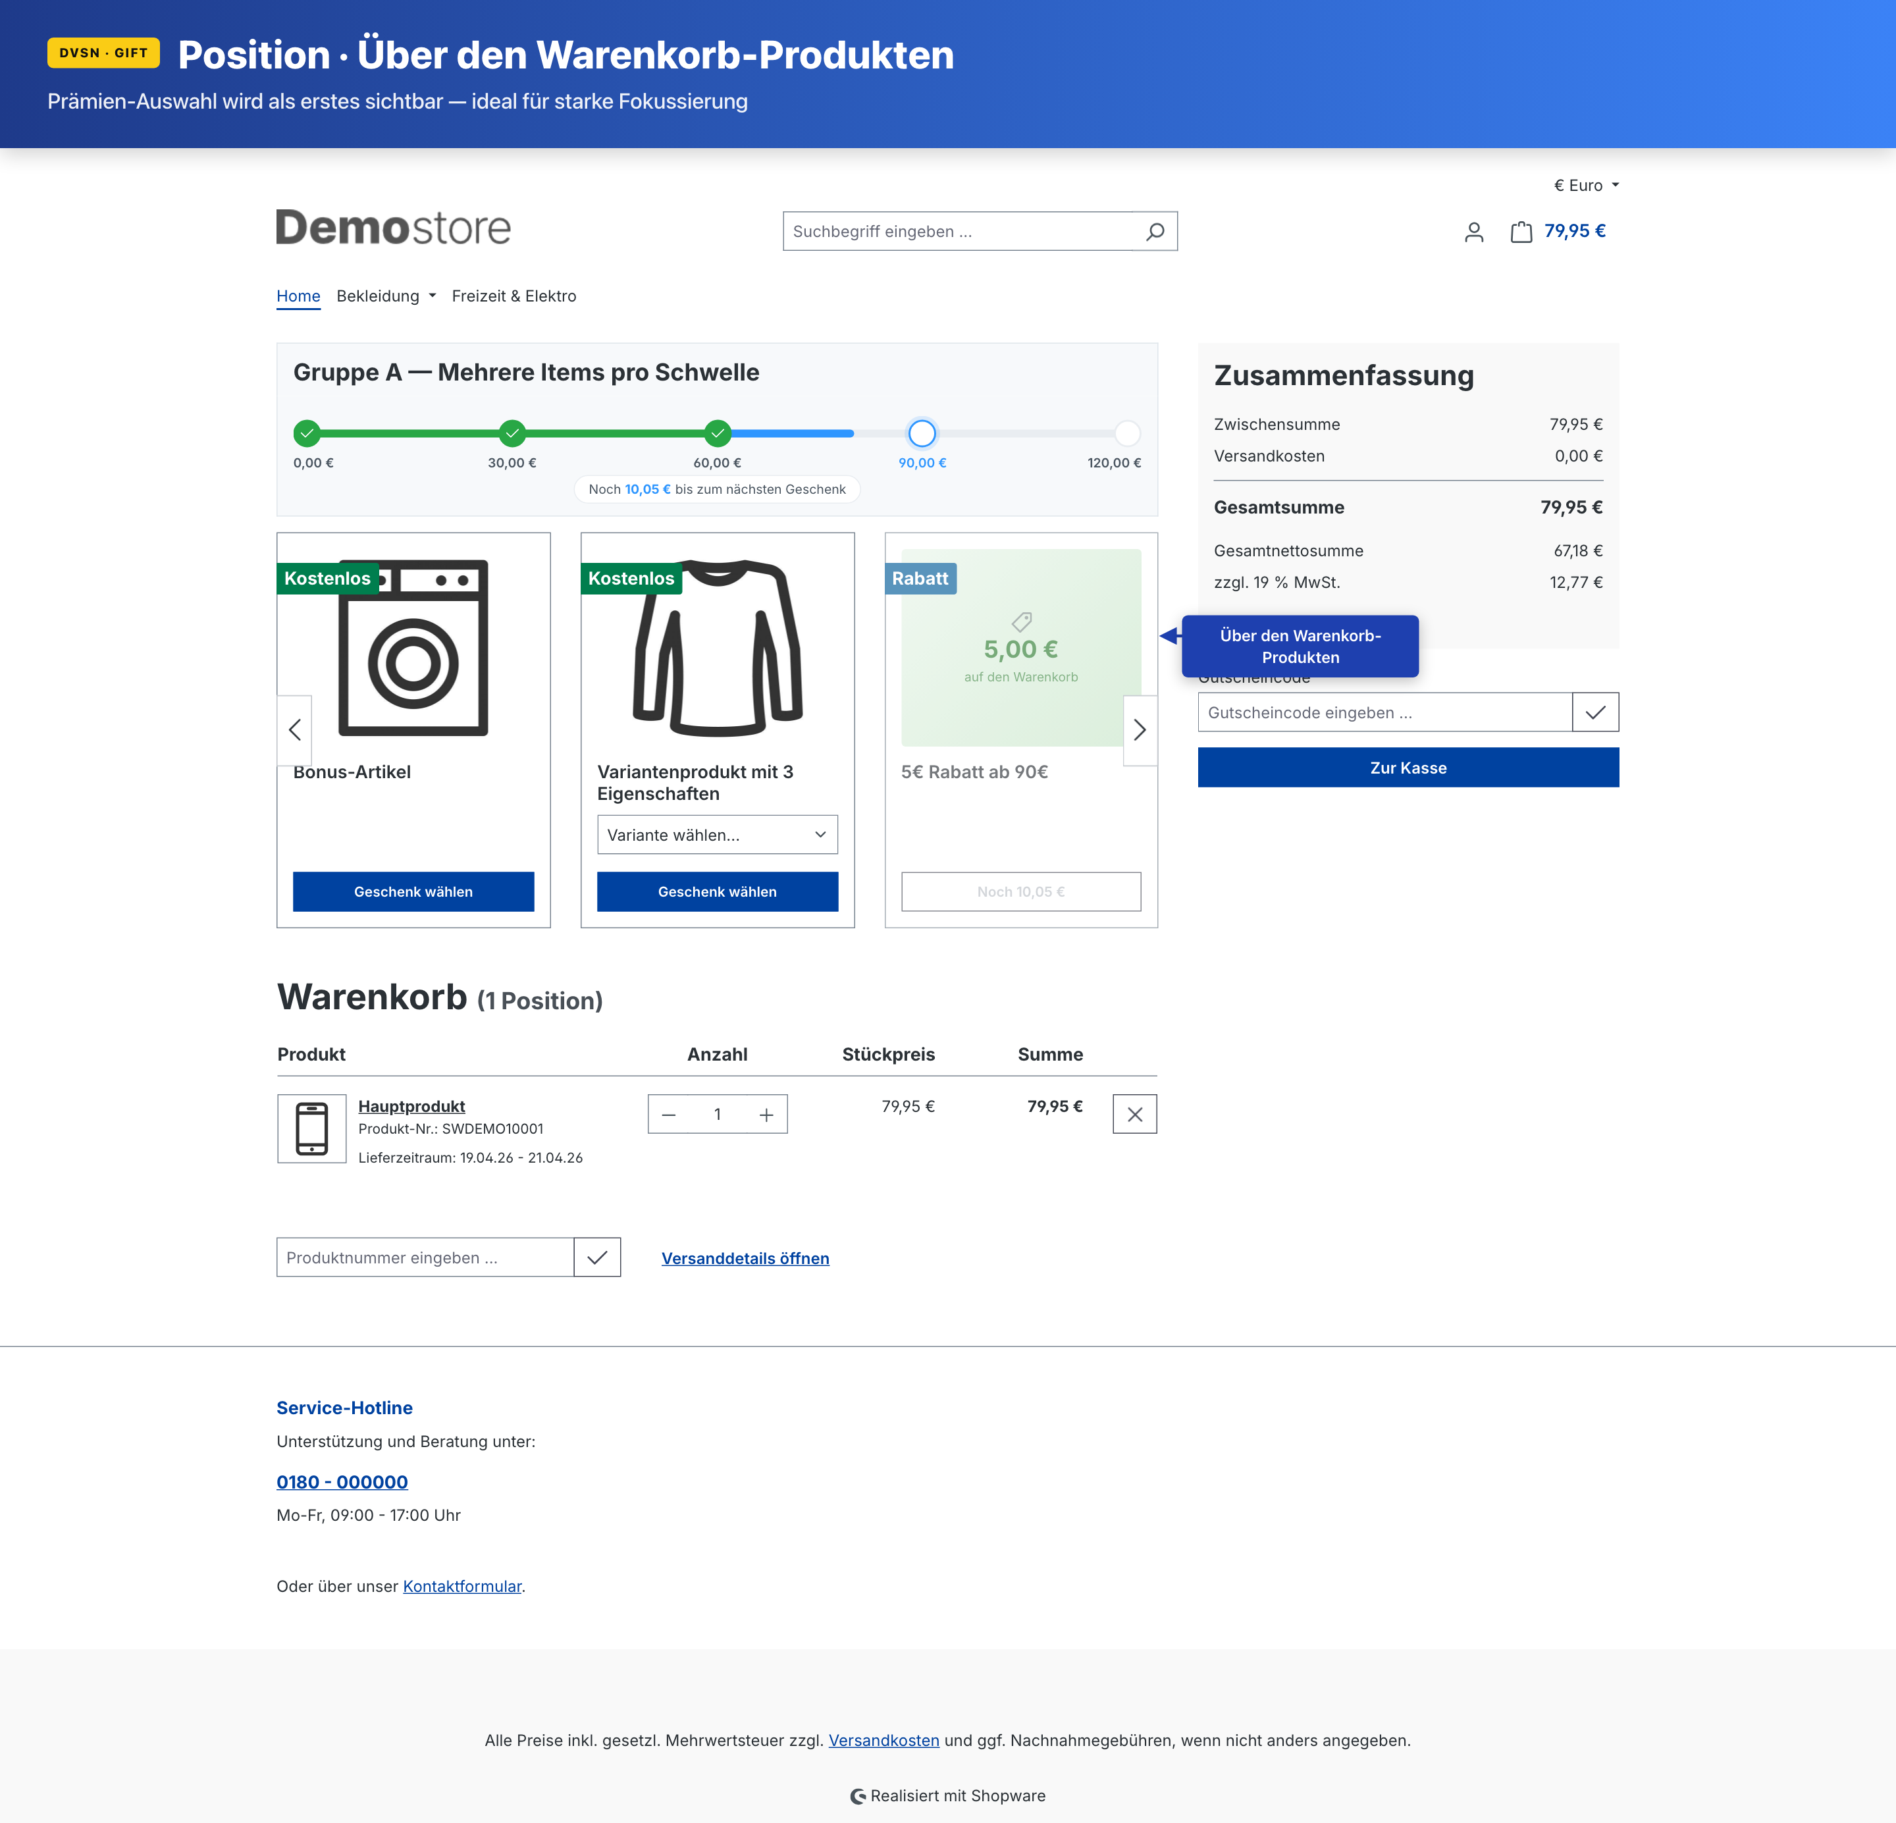Click the search magnifier icon
The width and height of the screenshot is (1896, 1823).
point(1155,231)
